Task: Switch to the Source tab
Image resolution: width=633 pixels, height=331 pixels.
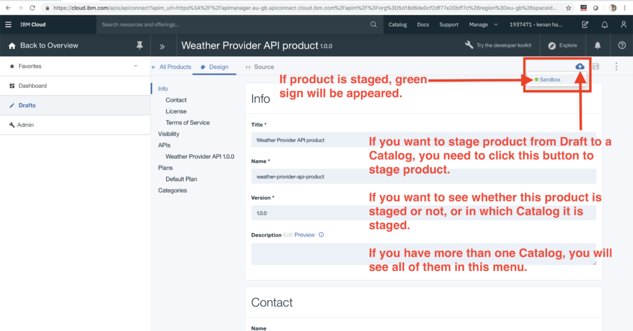Action: [259, 67]
